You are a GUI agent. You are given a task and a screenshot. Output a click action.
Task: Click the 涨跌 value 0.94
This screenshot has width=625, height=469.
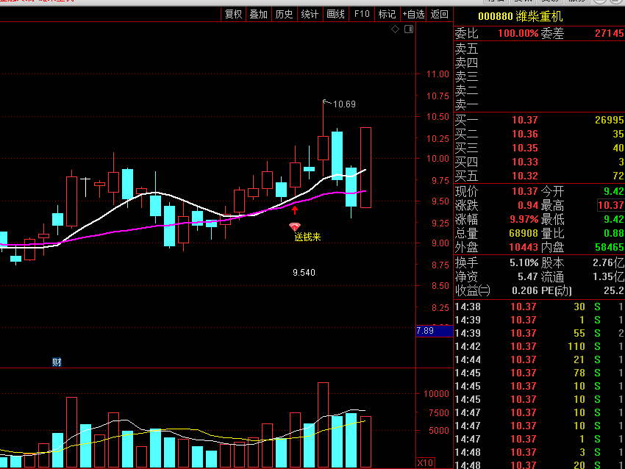(528, 205)
